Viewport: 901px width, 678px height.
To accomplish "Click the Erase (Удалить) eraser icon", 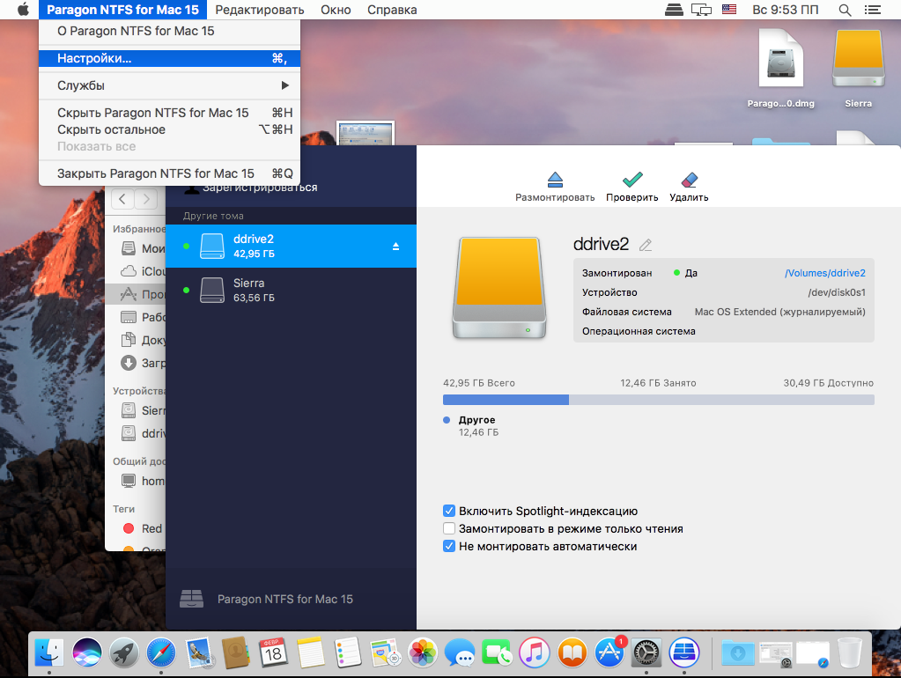I will [689, 180].
